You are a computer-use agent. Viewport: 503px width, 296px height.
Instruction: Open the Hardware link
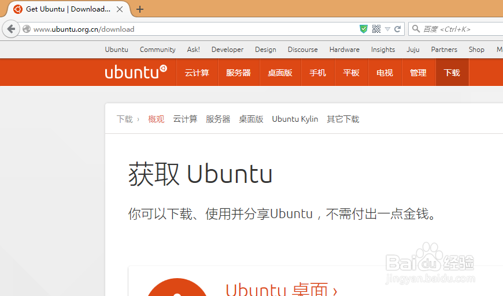345,50
